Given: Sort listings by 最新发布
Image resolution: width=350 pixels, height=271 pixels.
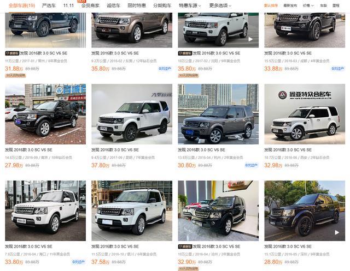Looking at the screenshot, I should click(x=290, y=5).
